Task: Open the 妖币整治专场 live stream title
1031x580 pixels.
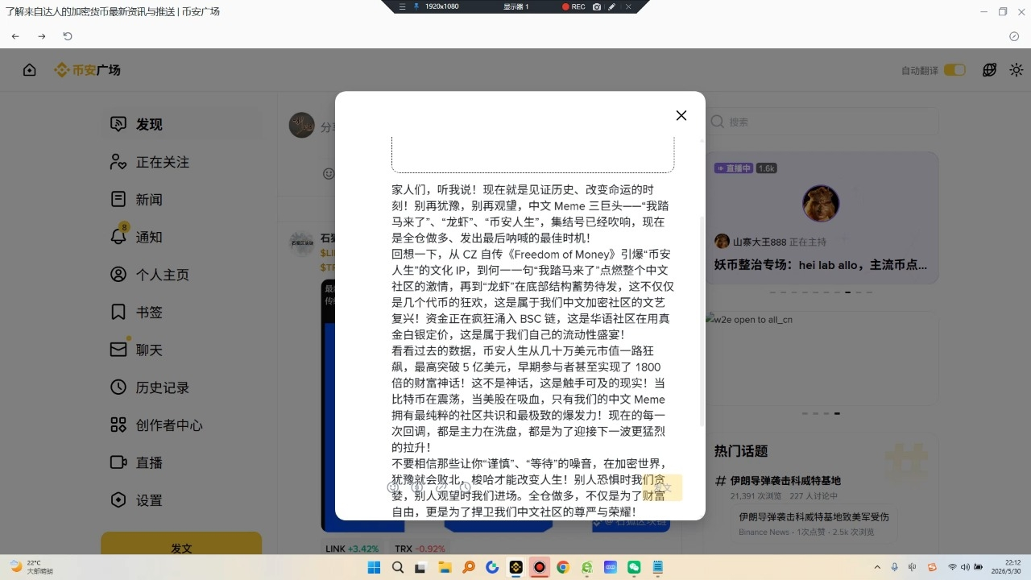Action: [x=821, y=264]
